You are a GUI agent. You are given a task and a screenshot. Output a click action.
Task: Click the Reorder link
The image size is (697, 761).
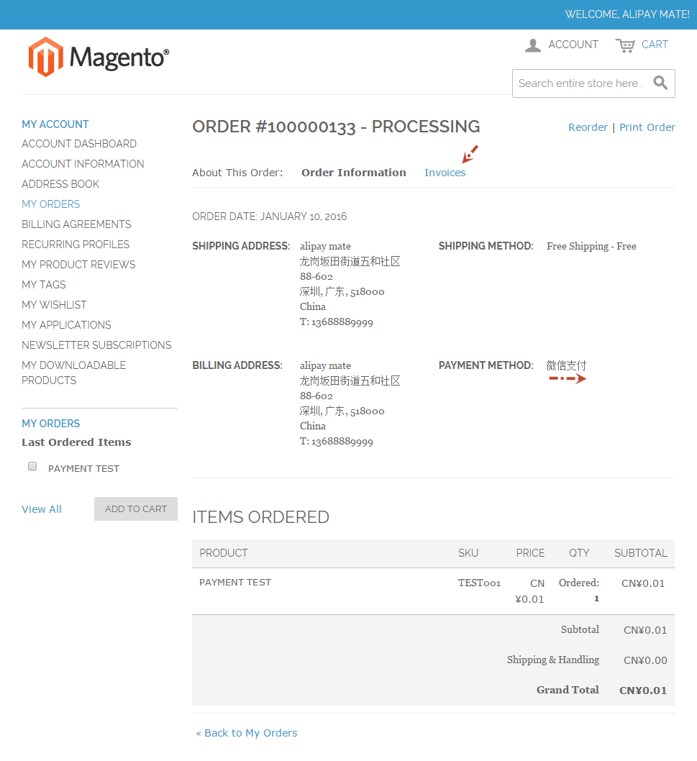coord(588,127)
